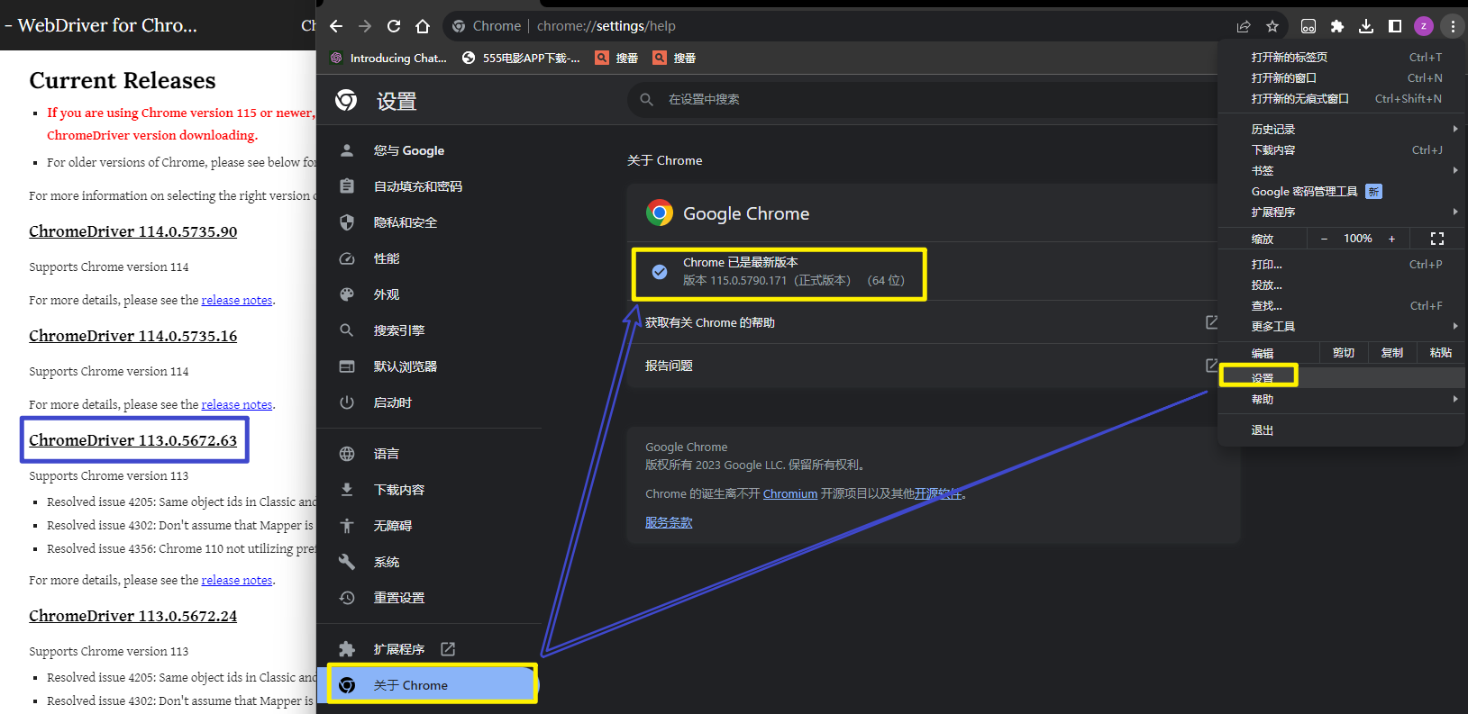1468x714 pixels.
Task: Click the home button in toolbar
Action: tap(423, 26)
